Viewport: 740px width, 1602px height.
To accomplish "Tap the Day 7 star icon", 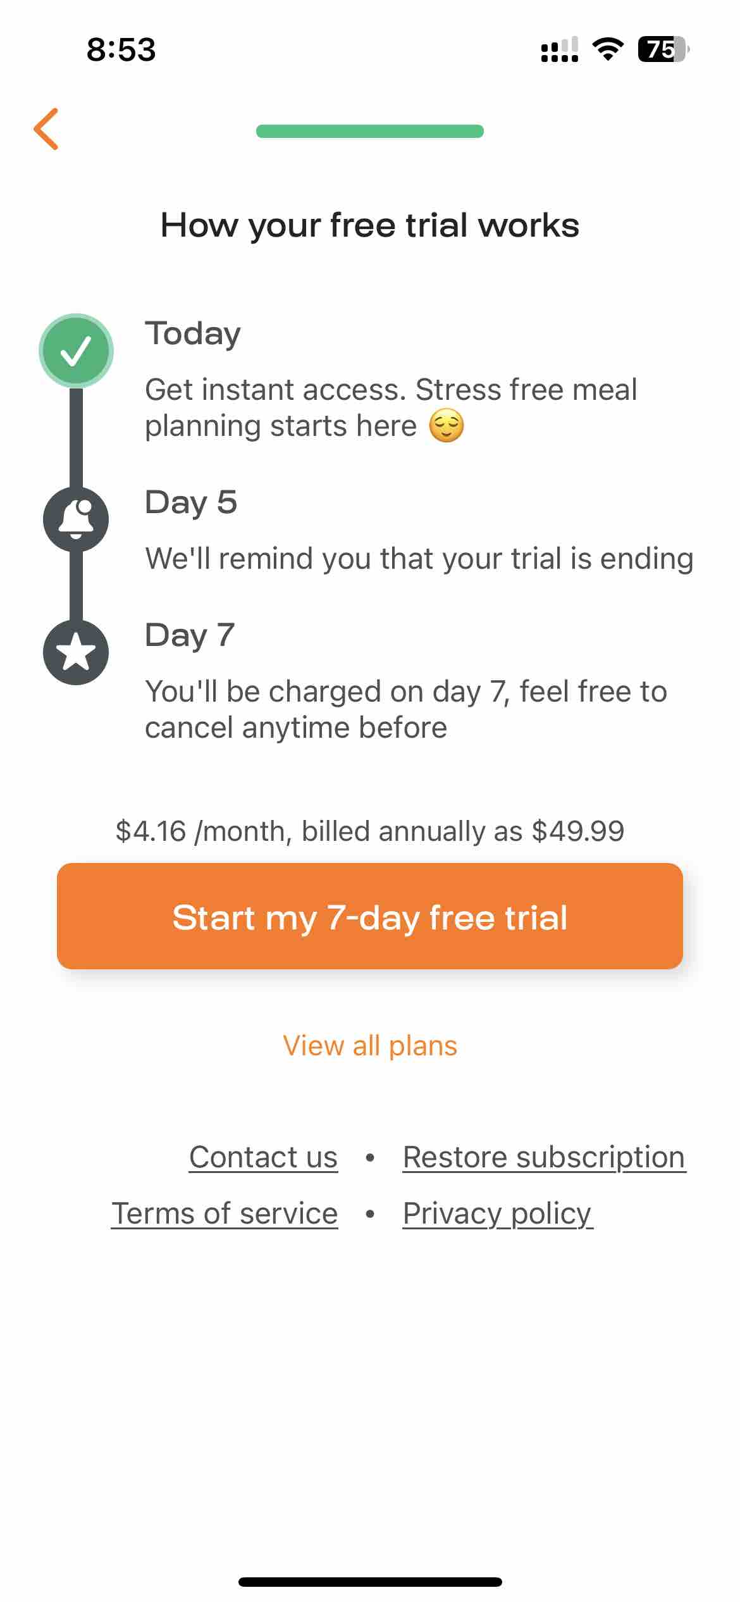I will [x=76, y=652].
